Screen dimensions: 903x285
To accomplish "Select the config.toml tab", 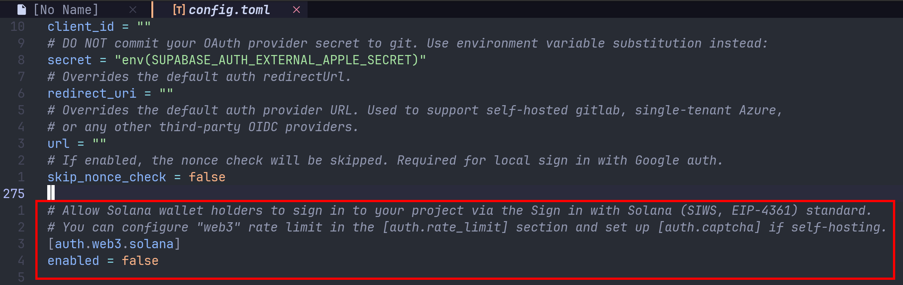I will pyautogui.click(x=229, y=10).
